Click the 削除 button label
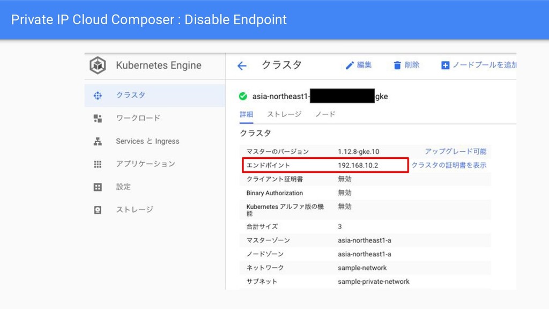The height and width of the screenshot is (309, 549). point(412,65)
